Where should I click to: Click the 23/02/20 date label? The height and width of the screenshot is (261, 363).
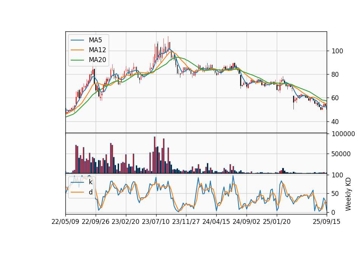[x=126, y=222]
